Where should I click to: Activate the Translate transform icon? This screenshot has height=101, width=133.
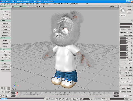click(x=132, y=53)
